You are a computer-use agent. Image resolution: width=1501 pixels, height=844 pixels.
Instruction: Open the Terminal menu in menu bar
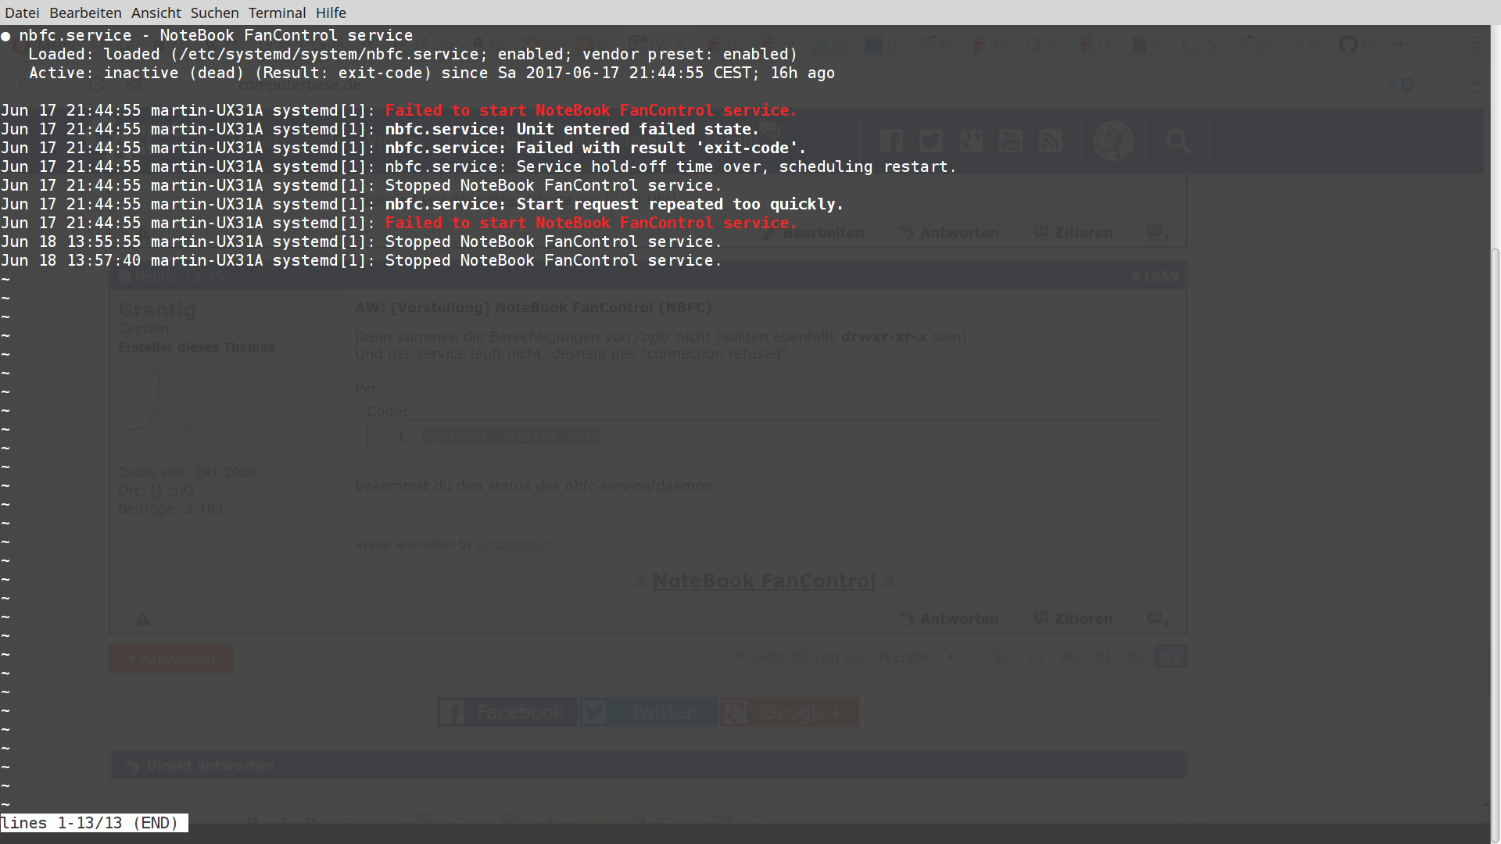pos(277,13)
